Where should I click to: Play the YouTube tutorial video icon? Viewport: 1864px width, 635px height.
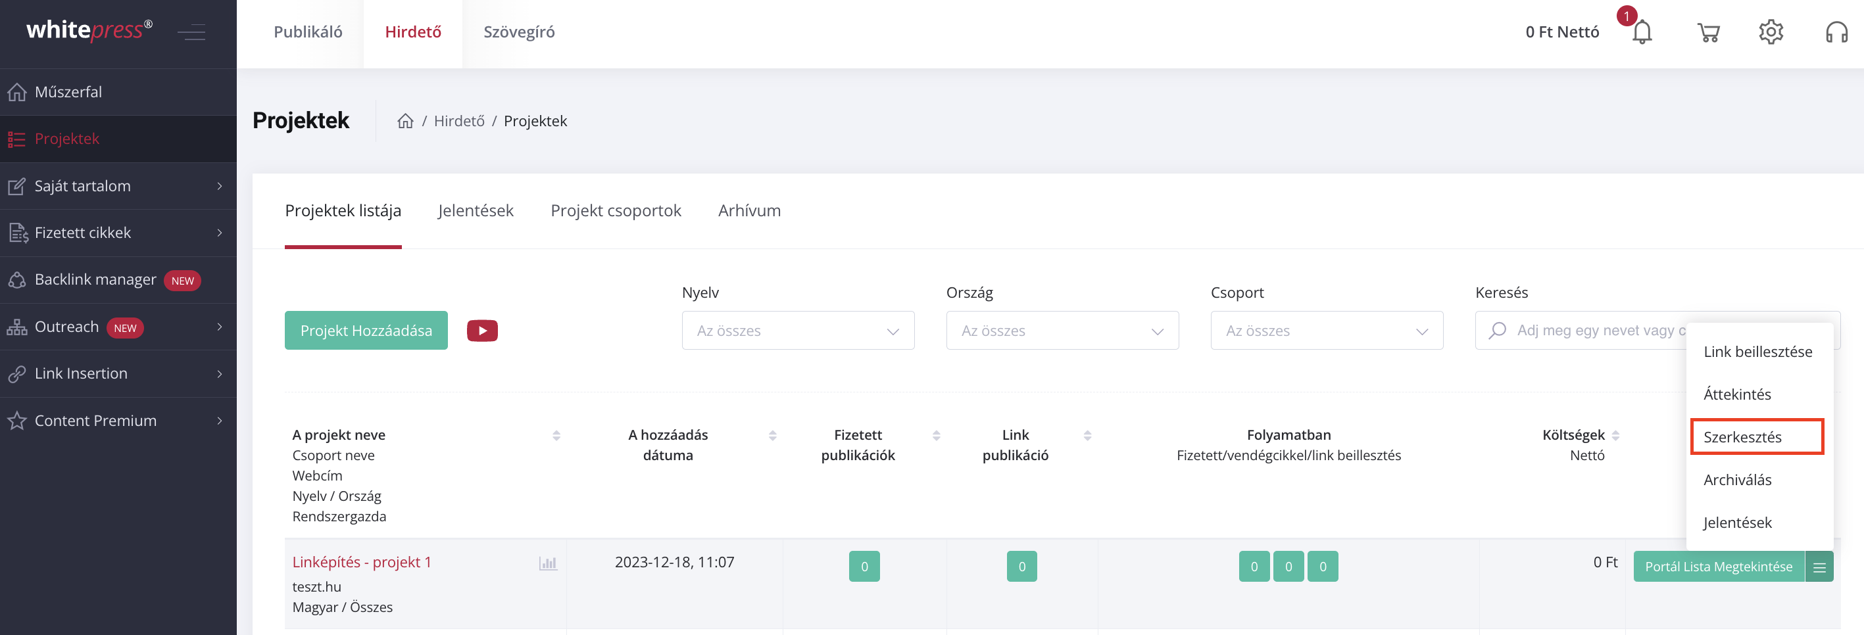(x=482, y=331)
